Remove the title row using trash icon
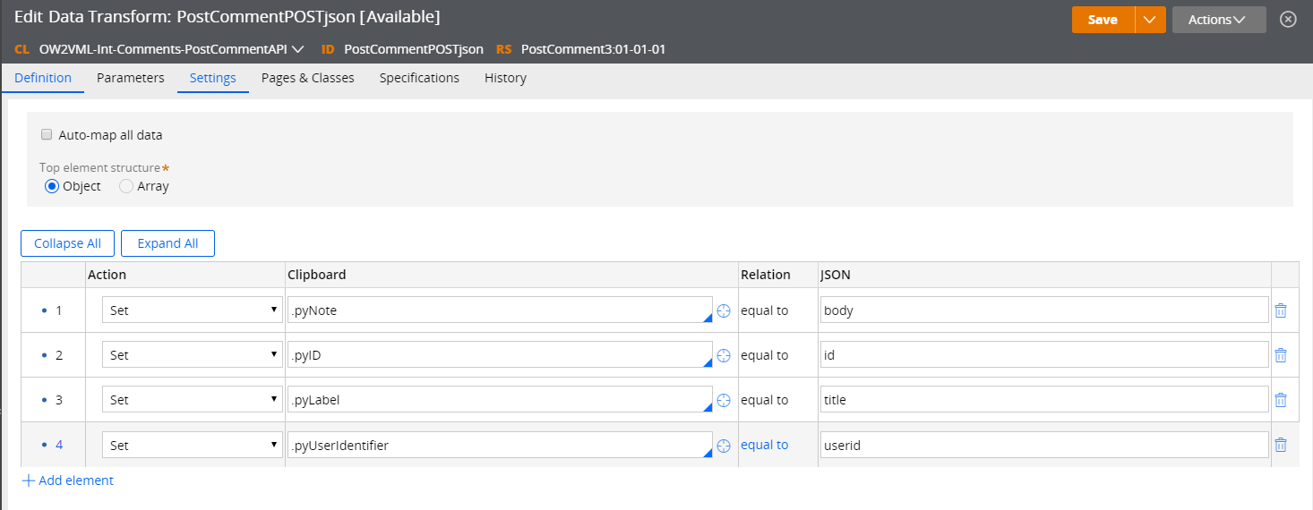Image resolution: width=1313 pixels, height=510 pixels. pyautogui.click(x=1281, y=400)
